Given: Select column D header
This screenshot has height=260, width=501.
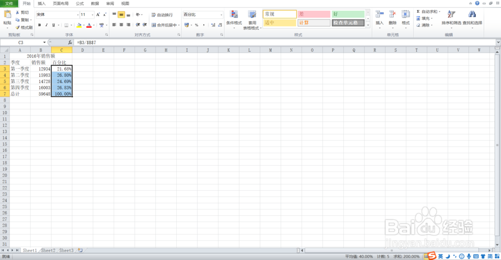Looking at the screenshot, I should click(83, 50).
